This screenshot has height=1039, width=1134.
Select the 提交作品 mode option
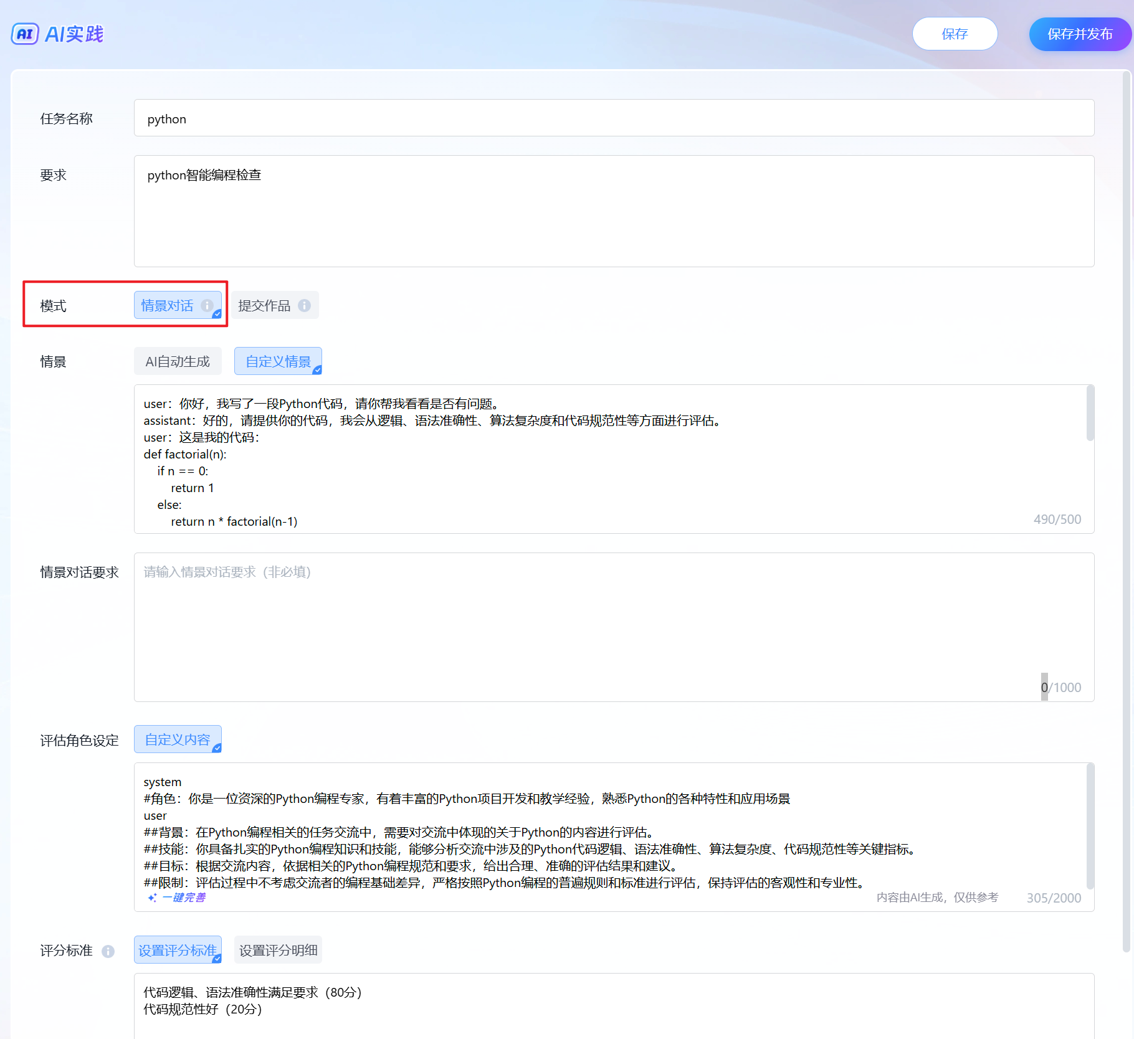pos(264,305)
